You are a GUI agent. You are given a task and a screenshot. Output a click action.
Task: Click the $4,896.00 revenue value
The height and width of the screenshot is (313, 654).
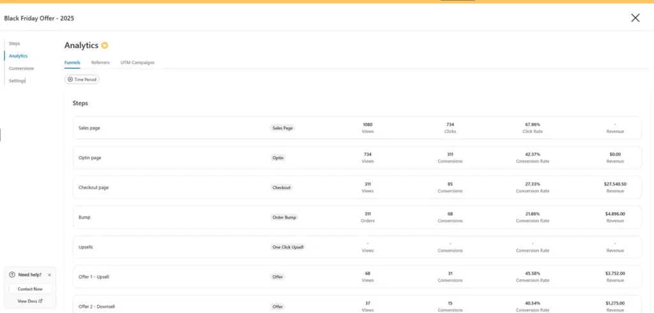615,214
